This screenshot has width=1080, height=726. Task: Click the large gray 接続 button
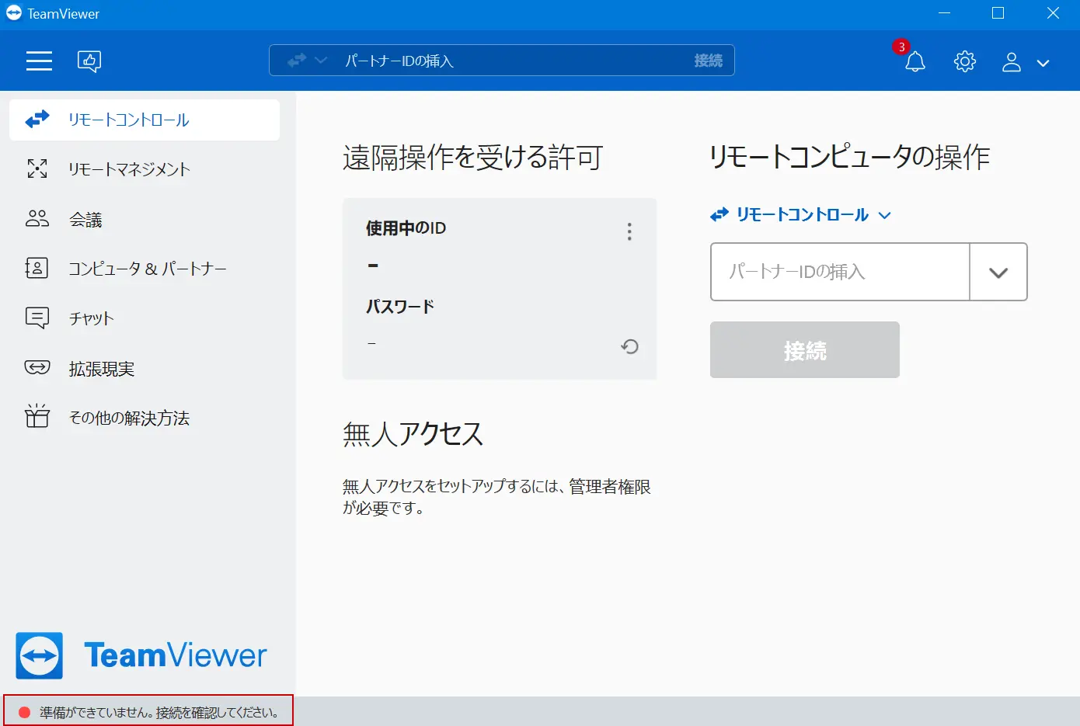coord(805,350)
